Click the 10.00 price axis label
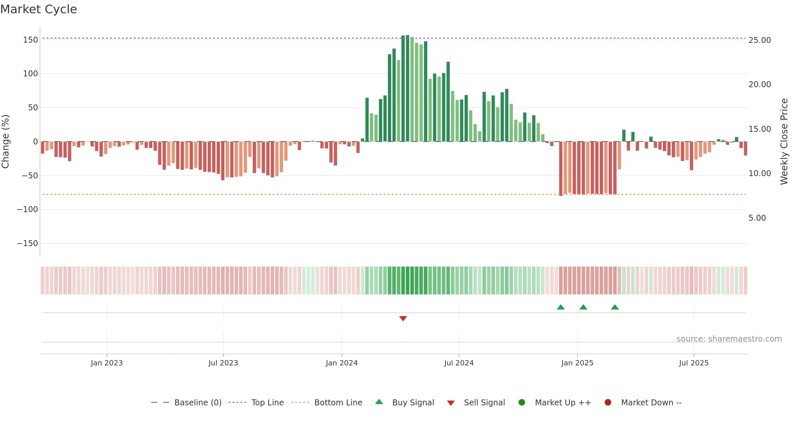 click(x=760, y=173)
